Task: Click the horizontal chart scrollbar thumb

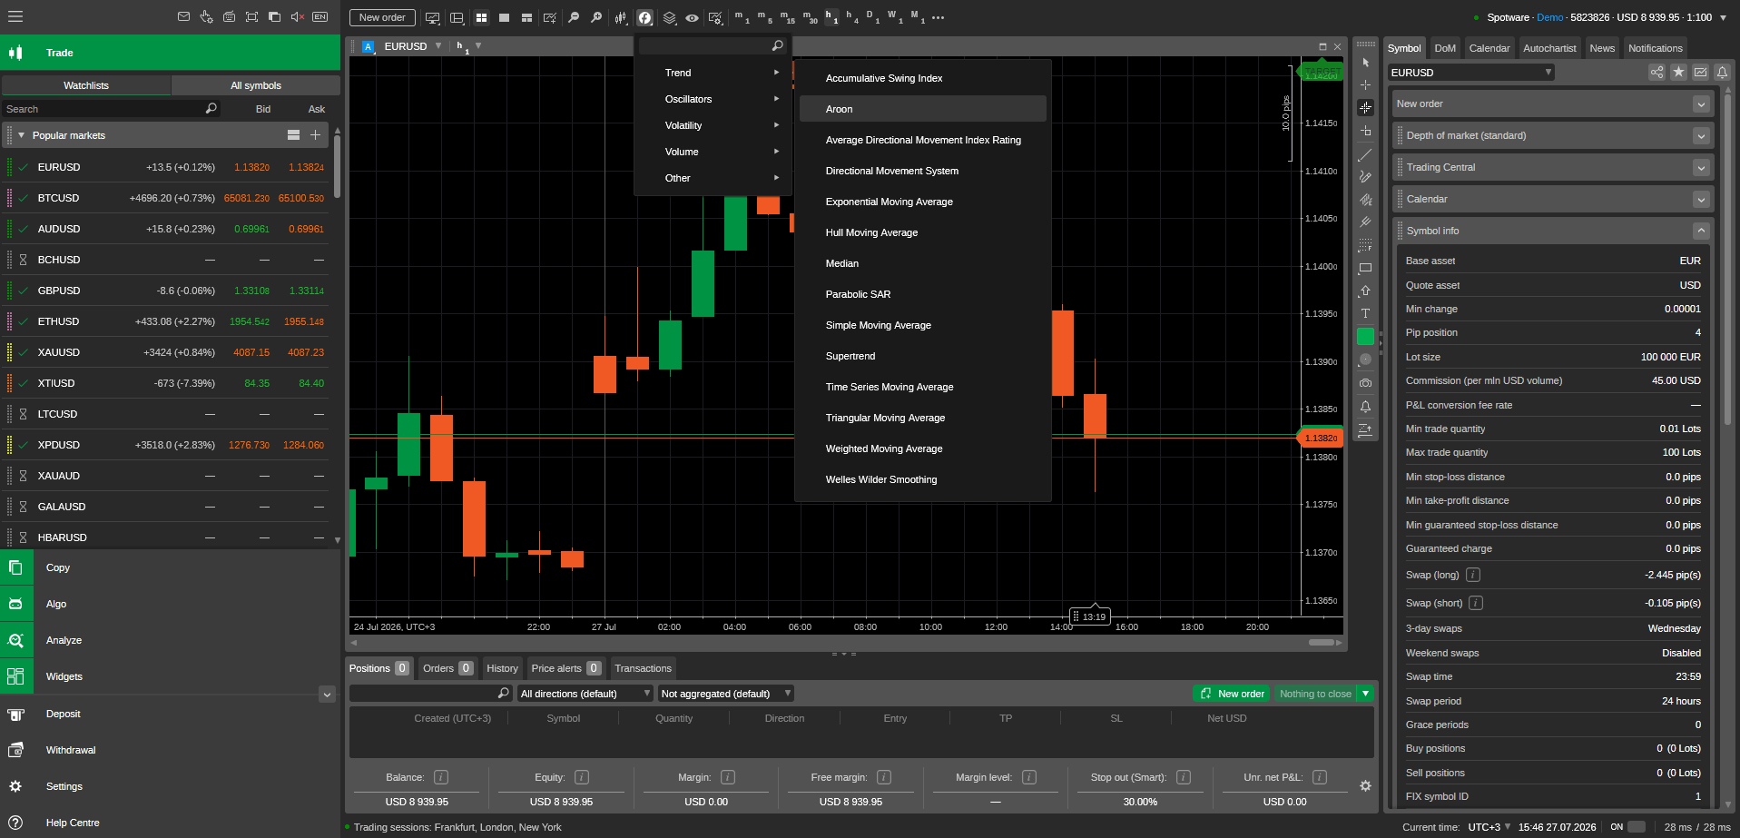Action: [x=1321, y=642]
